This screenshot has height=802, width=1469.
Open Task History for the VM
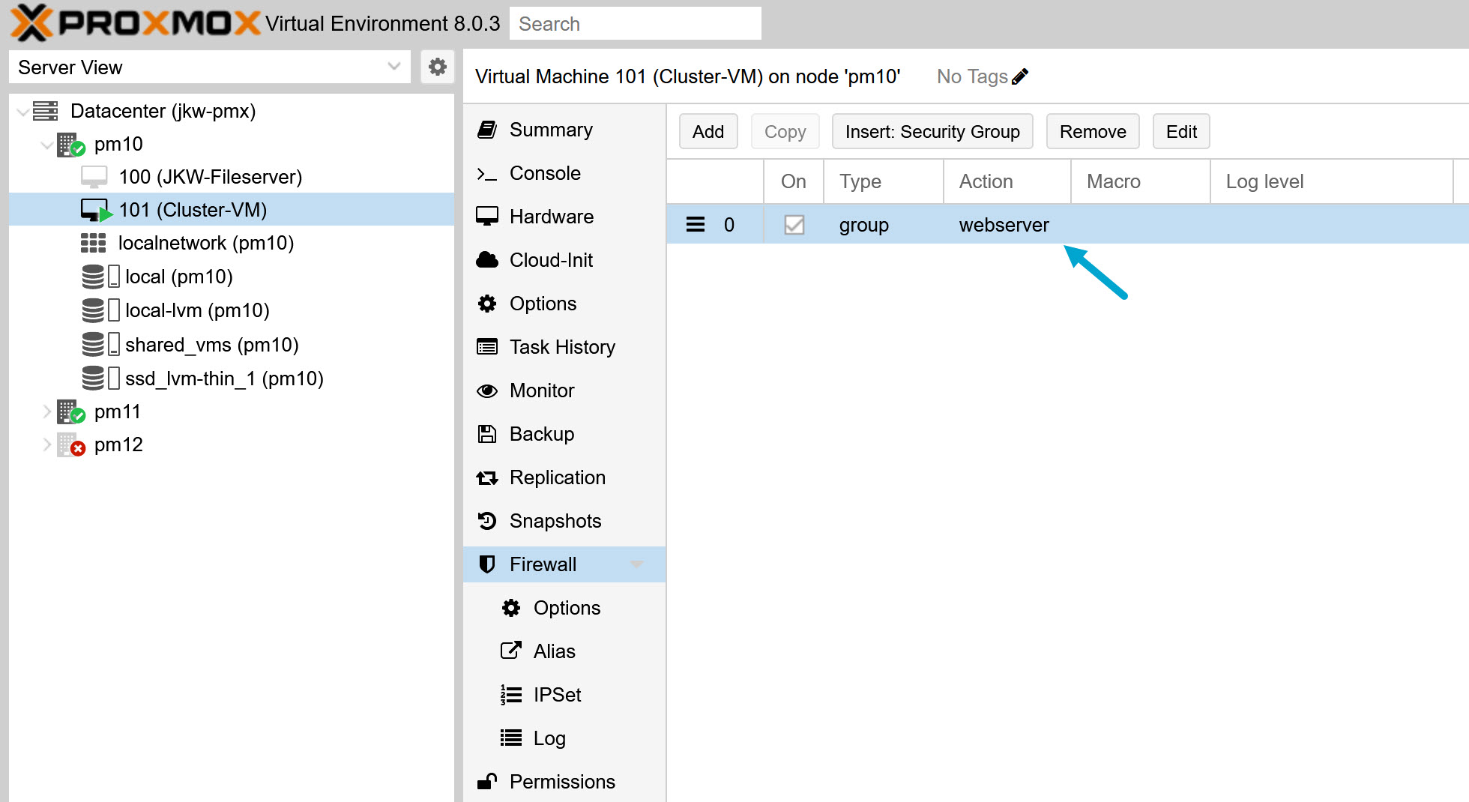tap(487, 346)
